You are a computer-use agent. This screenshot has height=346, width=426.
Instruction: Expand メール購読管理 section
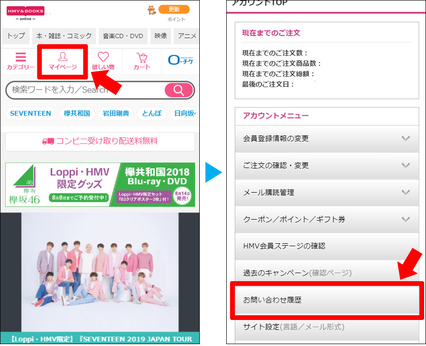[x=327, y=192]
